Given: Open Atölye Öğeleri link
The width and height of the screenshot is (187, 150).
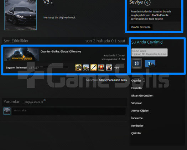Looking at the screenshot, I should pos(140,111).
